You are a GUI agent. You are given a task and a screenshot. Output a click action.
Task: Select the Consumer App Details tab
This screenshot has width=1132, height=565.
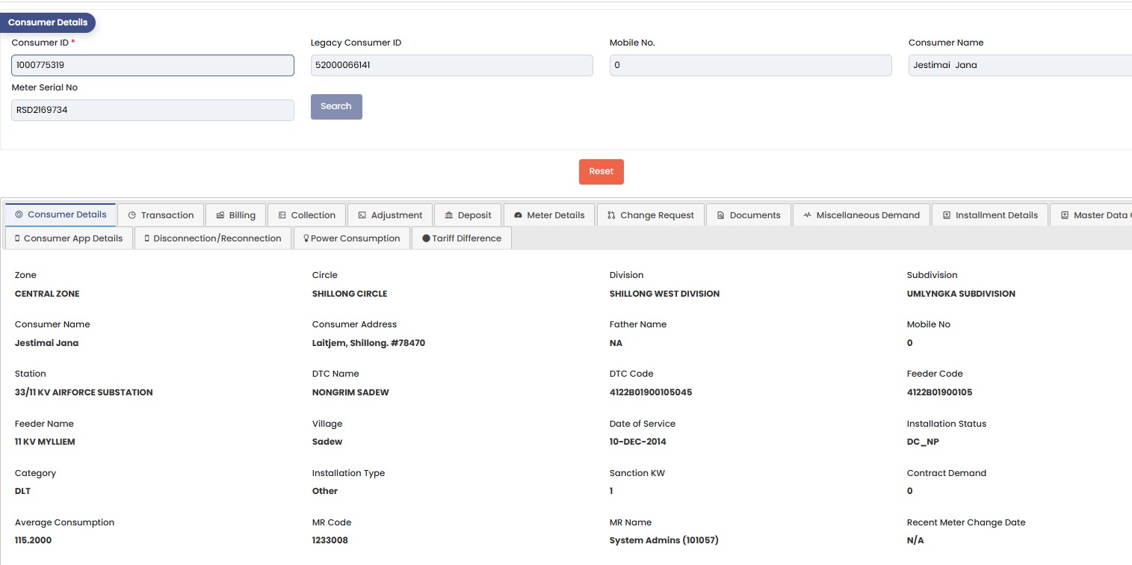[69, 238]
